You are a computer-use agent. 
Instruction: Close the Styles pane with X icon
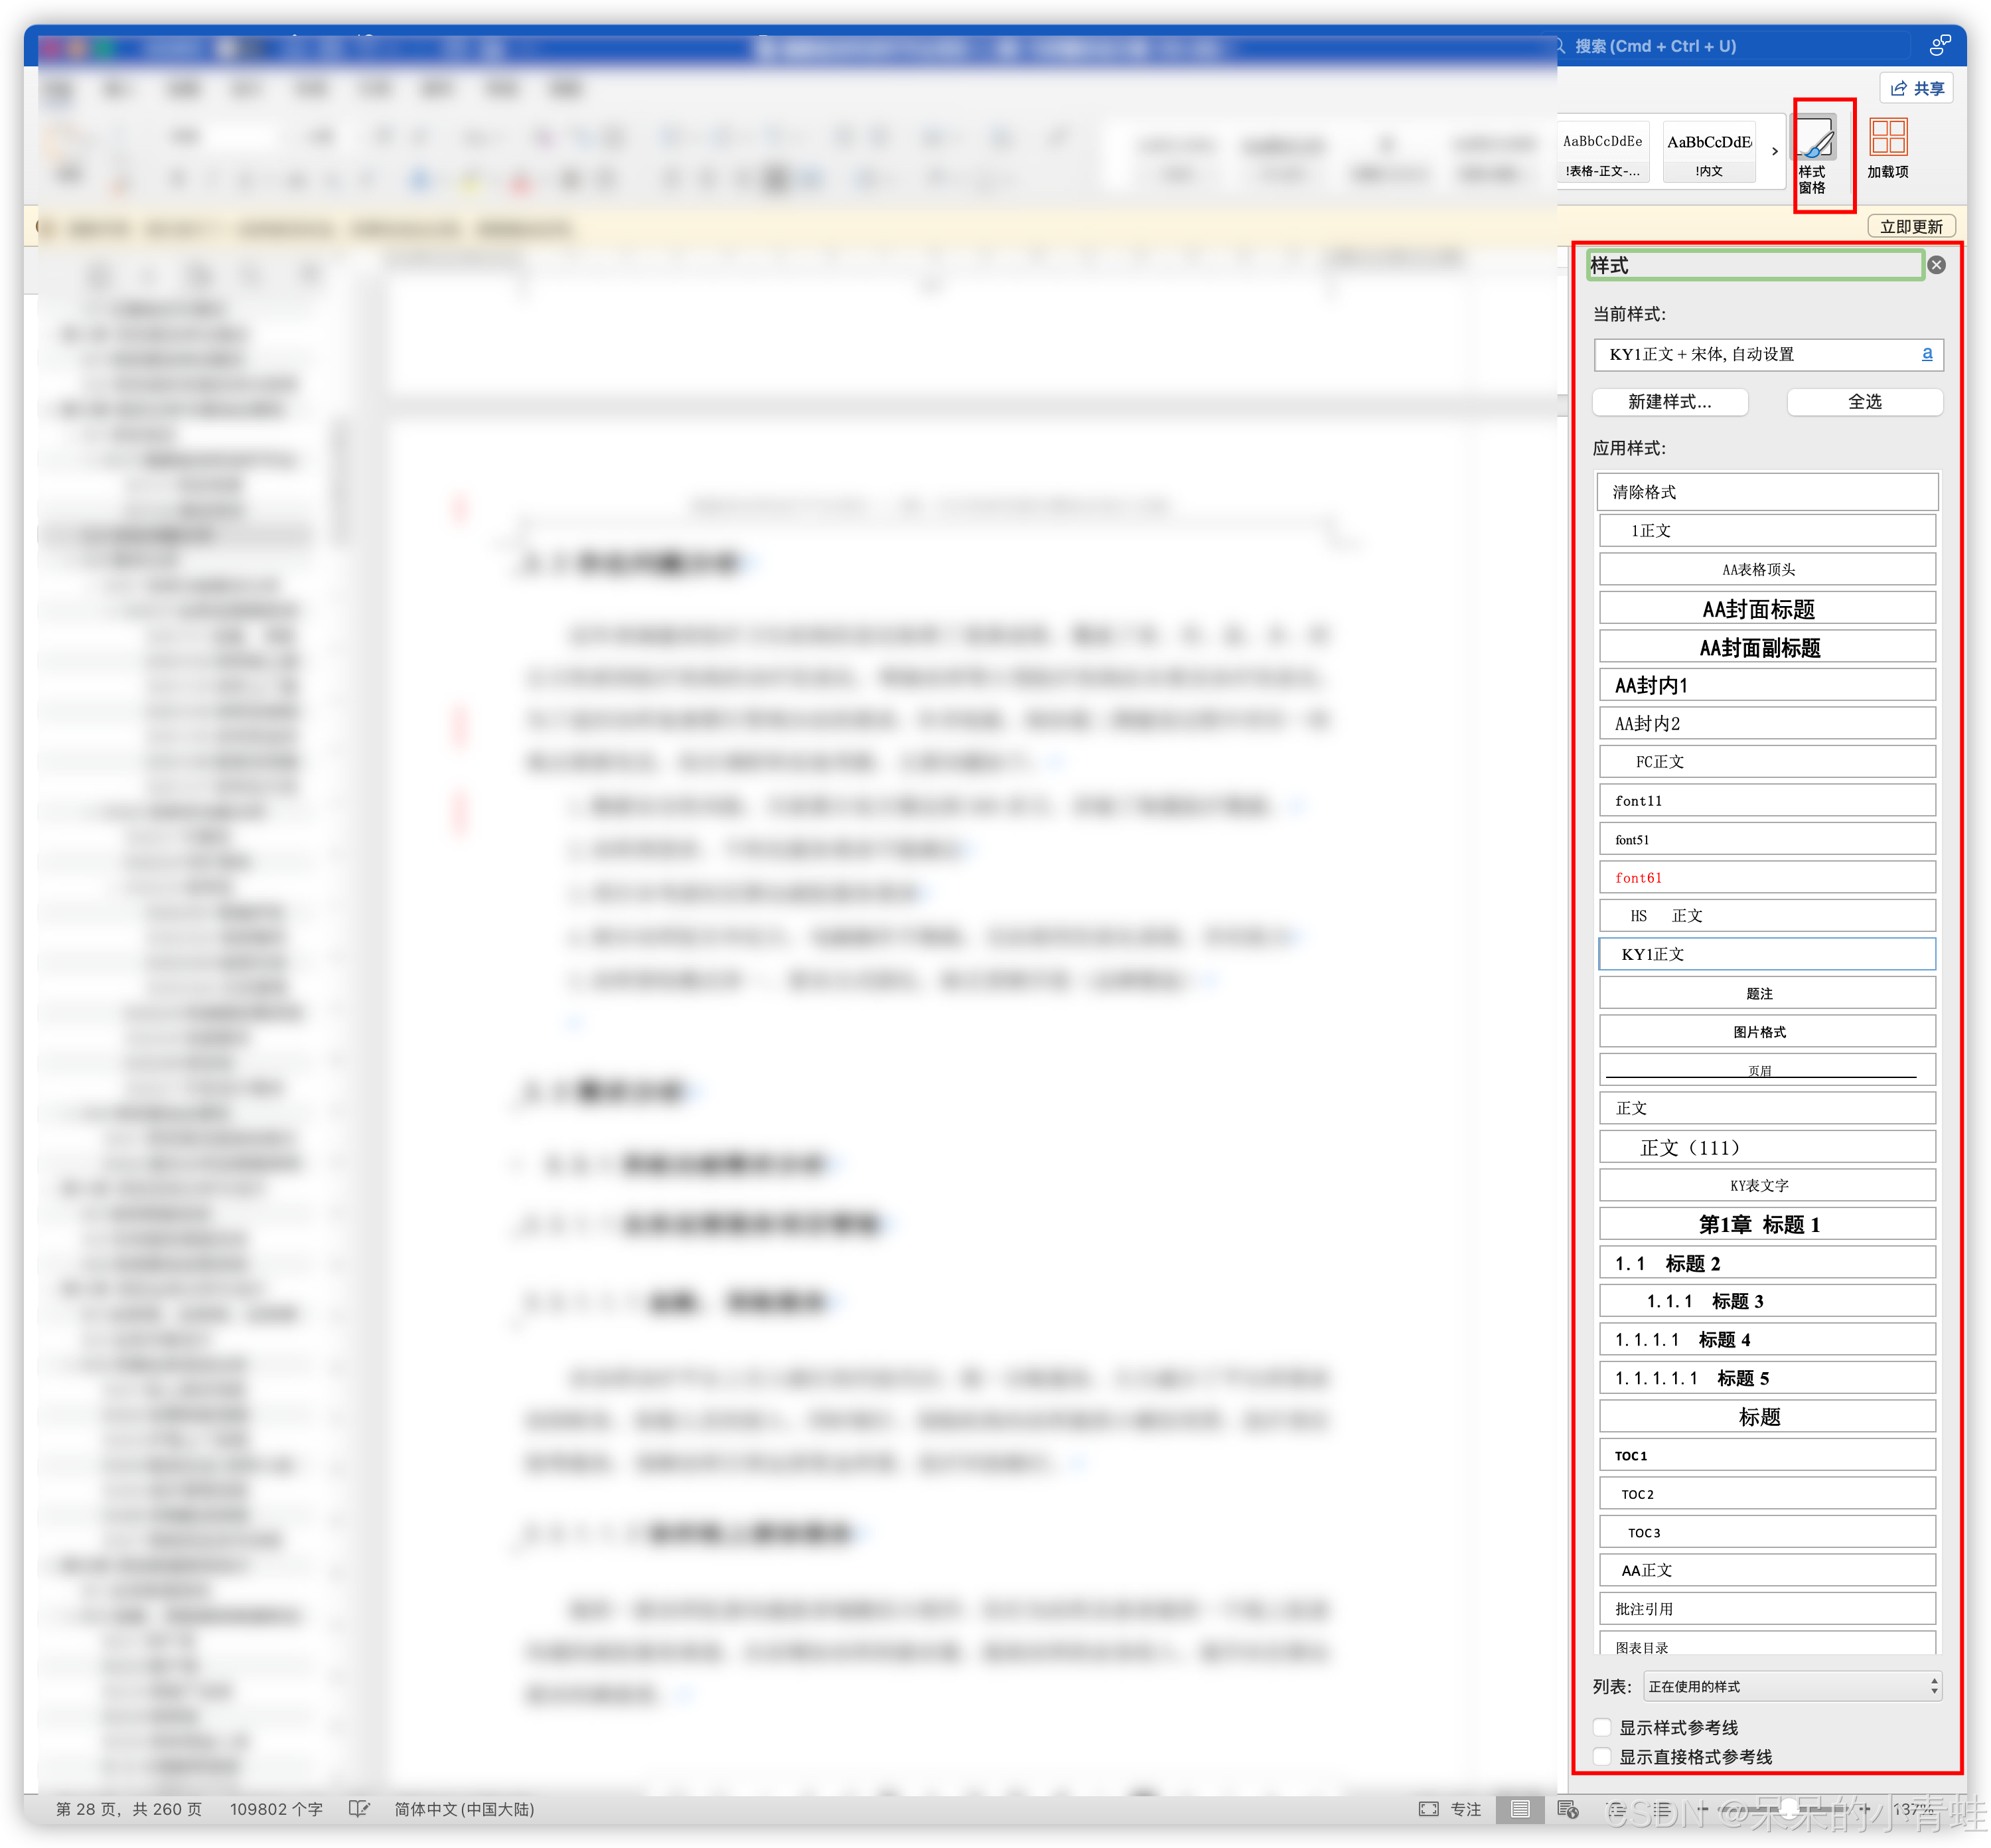click(1936, 265)
